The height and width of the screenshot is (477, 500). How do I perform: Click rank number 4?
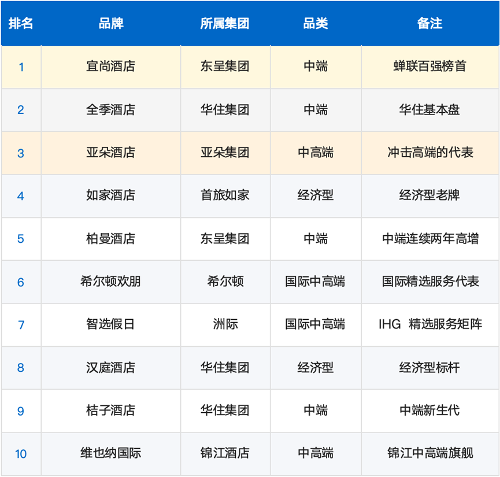(x=21, y=196)
